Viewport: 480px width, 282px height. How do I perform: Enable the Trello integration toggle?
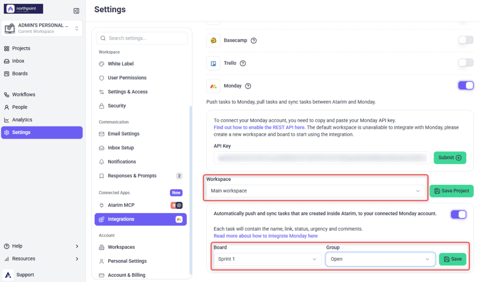[x=465, y=63]
